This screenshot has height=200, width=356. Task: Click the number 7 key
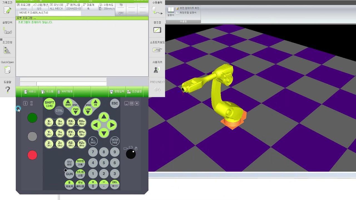pos(93,152)
